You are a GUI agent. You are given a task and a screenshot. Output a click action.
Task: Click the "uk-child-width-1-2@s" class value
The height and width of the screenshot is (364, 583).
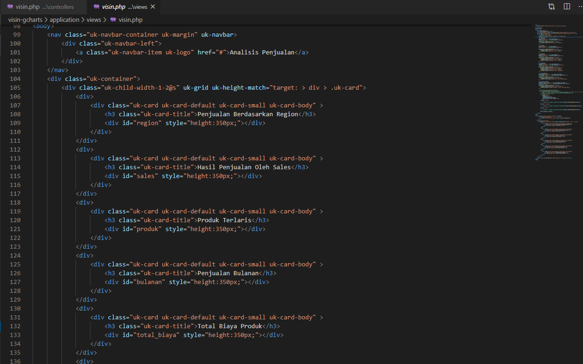click(140, 88)
